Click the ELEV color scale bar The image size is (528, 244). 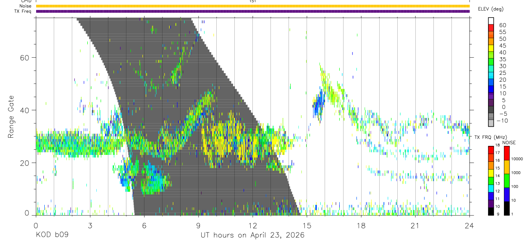point(491,72)
